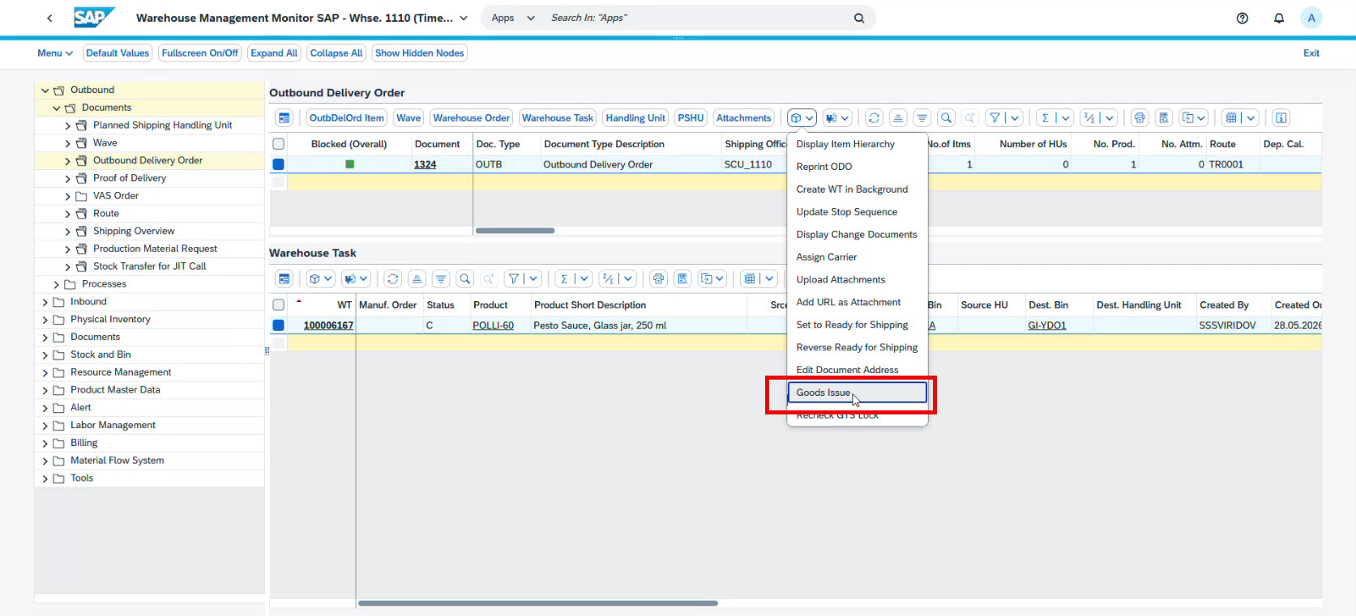
Task: Choose Assign Carrier menu entry
Action: click(x=858, y=257)
